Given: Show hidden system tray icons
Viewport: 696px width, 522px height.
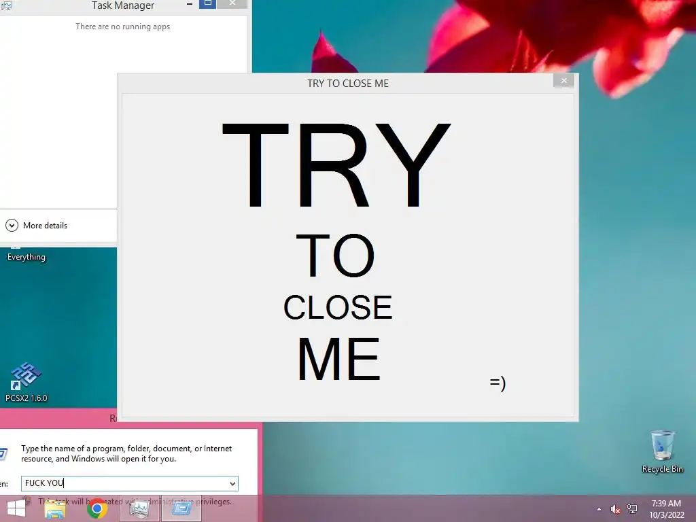Looking at the screenshot, I should click(599, 509).
